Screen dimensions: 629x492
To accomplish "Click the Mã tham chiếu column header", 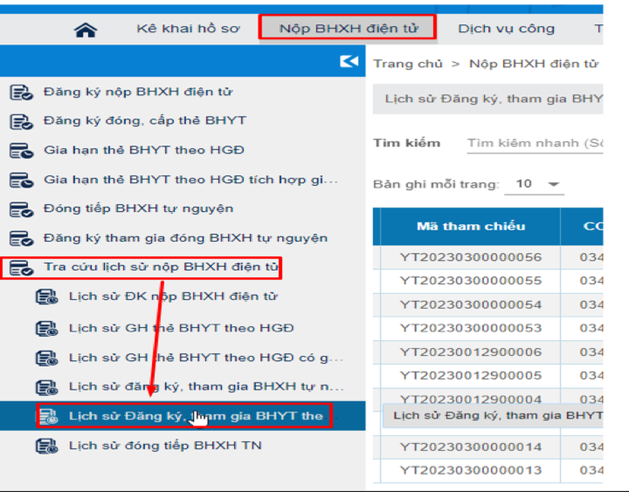I will pyautogui.click(x=471, y=227).
